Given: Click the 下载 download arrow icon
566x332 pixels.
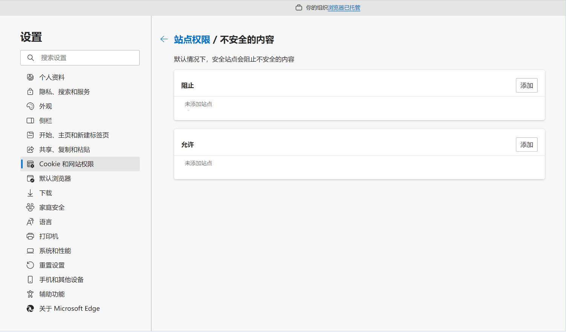Looking at the screenshot, I should coord(30,193).
